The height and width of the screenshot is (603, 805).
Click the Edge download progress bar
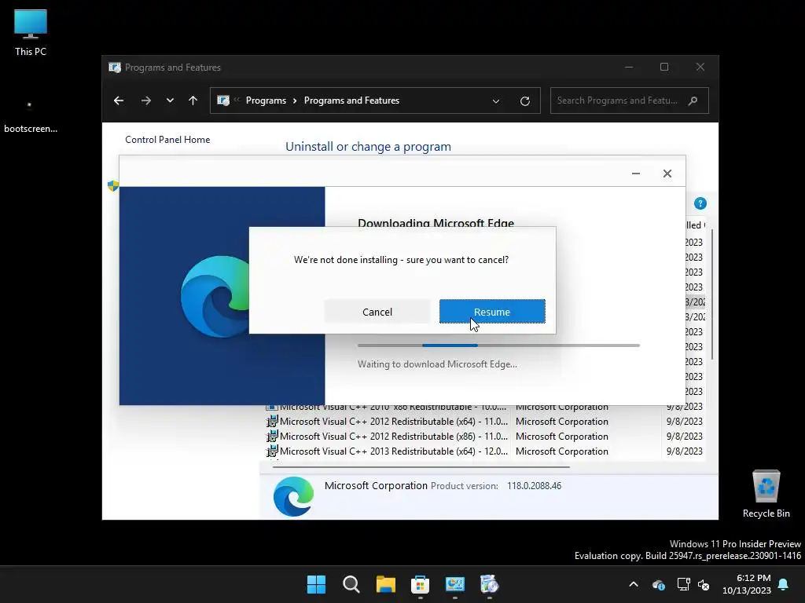[x=498, y=345]
